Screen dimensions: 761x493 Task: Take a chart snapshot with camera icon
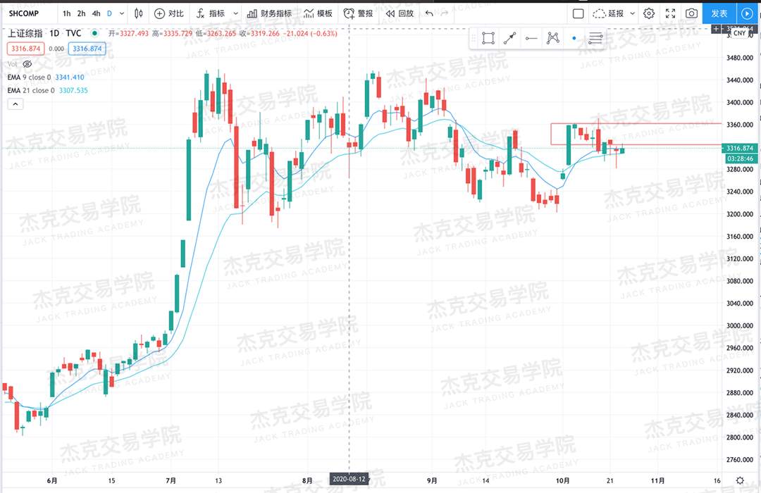[692, 13]
